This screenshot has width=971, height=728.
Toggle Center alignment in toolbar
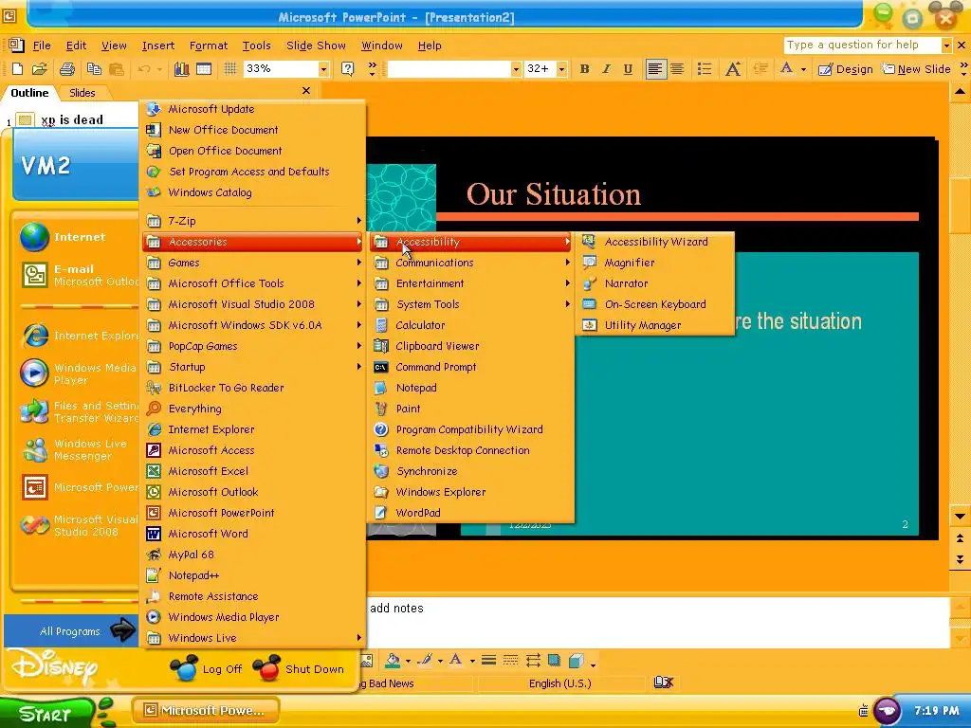[x=677, y=69]
